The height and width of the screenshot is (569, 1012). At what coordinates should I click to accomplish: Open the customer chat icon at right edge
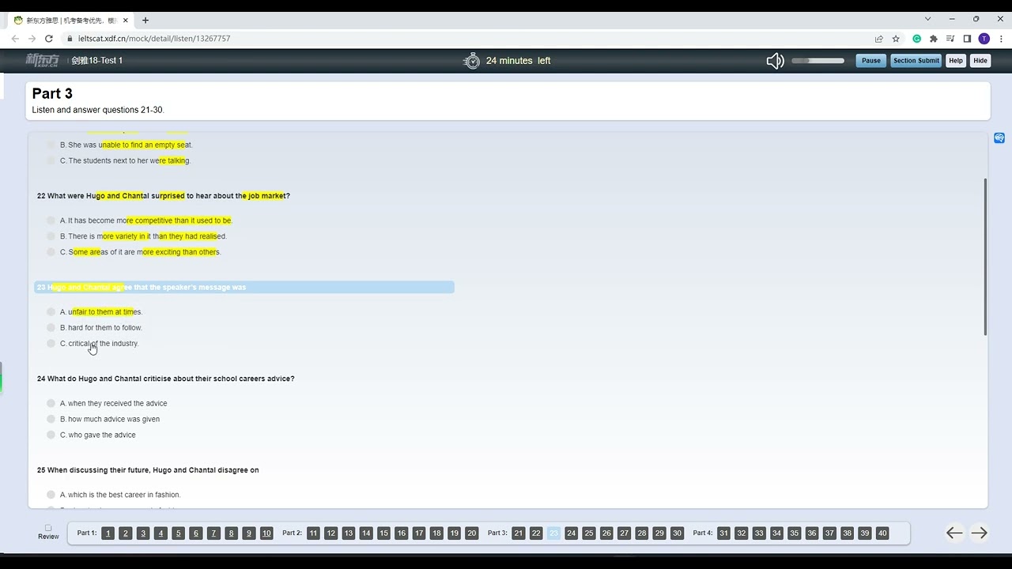click(999, 138)
